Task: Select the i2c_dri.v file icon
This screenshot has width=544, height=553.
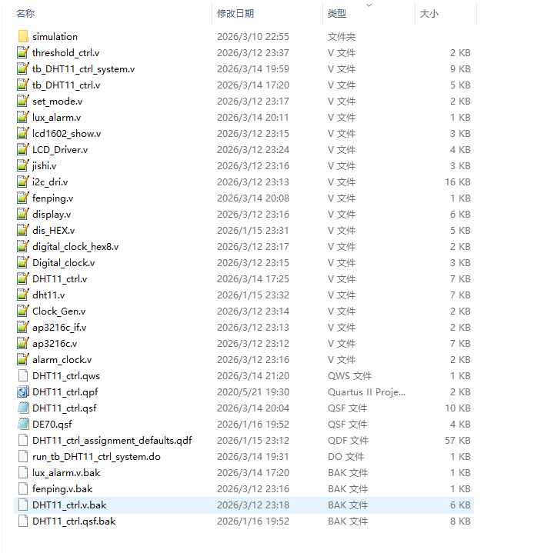Action: point(23,182)
